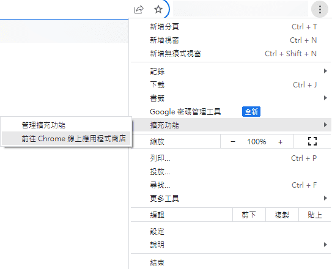This screenshot has height=269, width=332.
Task: Close menu via three-dot Chrome button
Action: (x=320, y=10)
